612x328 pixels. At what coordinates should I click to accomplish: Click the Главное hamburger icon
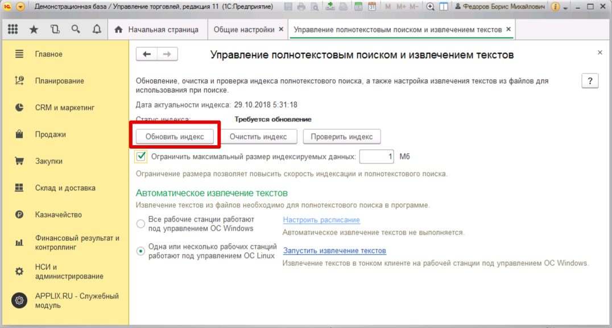(x=19, y=54)
